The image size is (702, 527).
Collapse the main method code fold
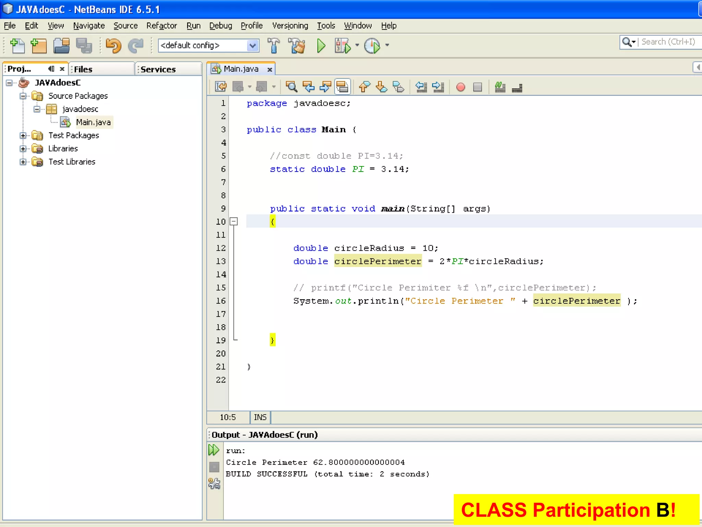point(234,221)
